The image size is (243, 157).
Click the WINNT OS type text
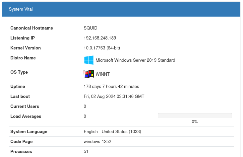(x=102, y=74)
